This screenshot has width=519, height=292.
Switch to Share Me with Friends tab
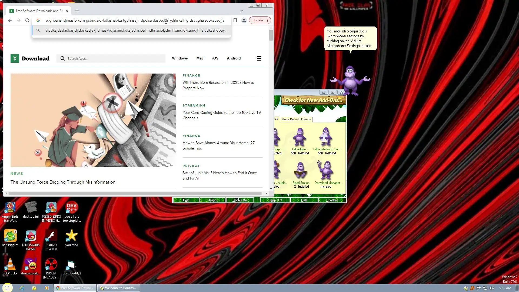(296, 119)
